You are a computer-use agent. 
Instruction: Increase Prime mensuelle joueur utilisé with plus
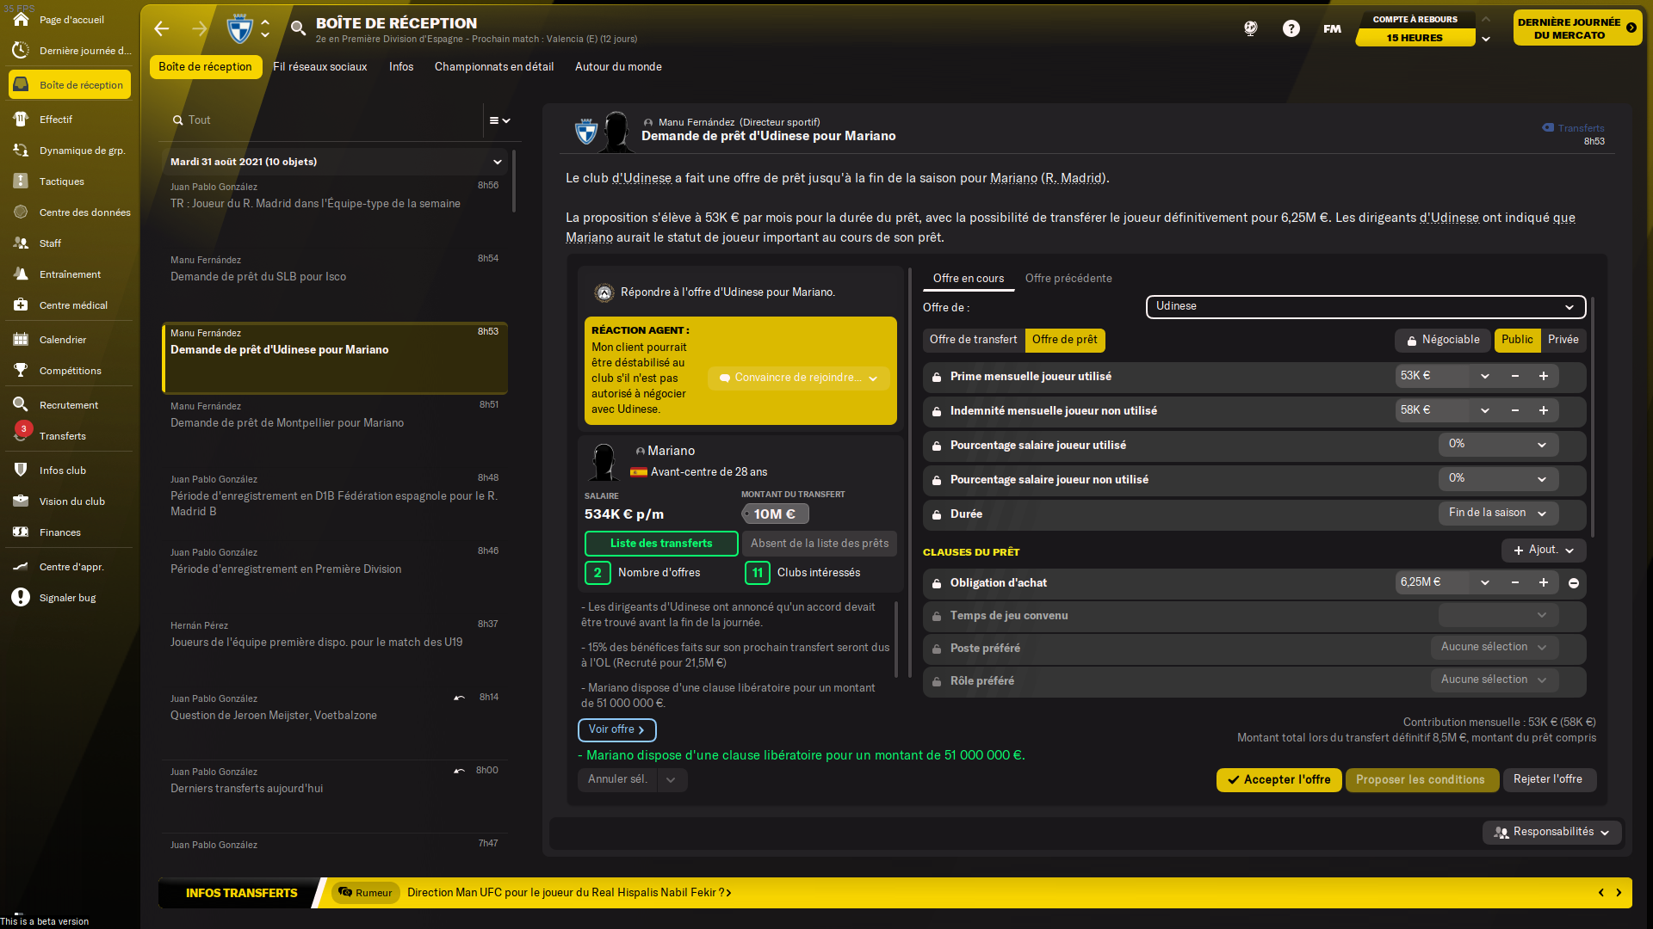click(1544, 376)
